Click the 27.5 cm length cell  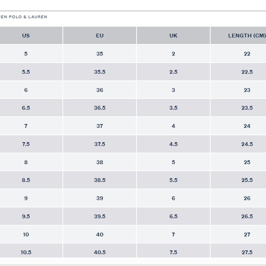(x=247, y=252)
